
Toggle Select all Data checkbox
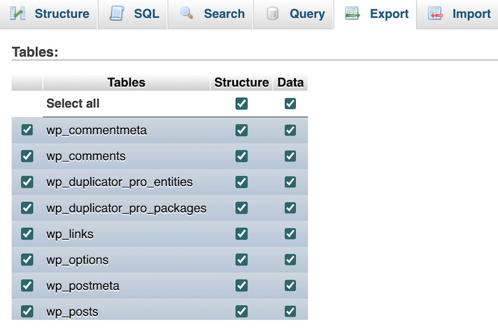(291, 104)
